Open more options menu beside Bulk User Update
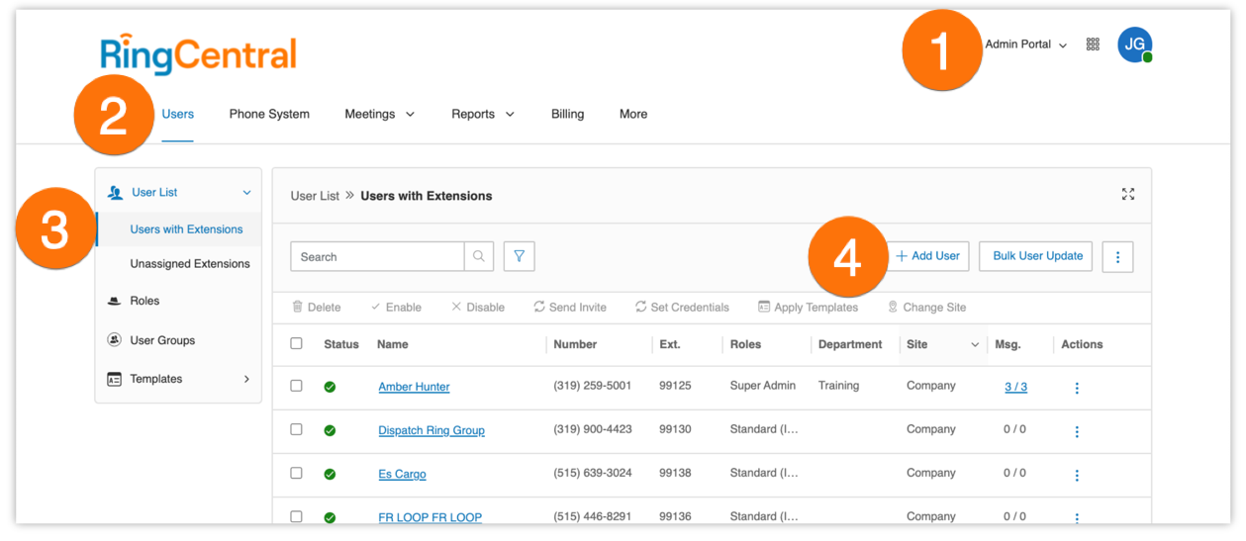This screenshot has width=1246, height=541. (1117, 257)
